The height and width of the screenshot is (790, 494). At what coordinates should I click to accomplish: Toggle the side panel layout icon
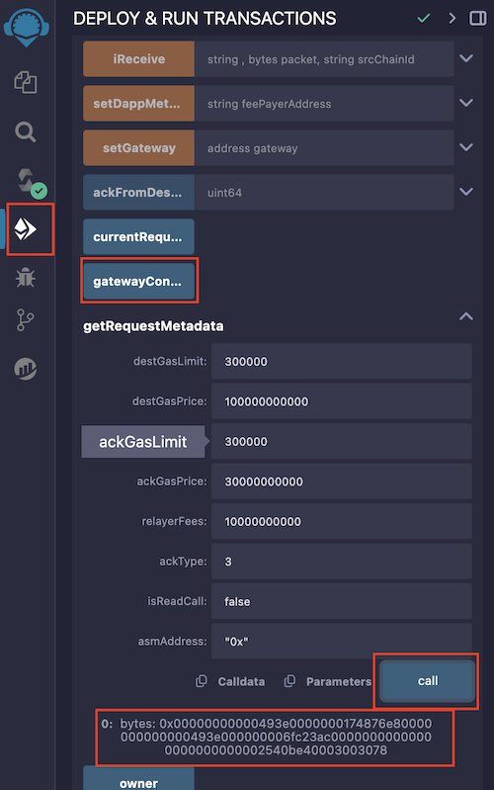[x=477, y=19]
